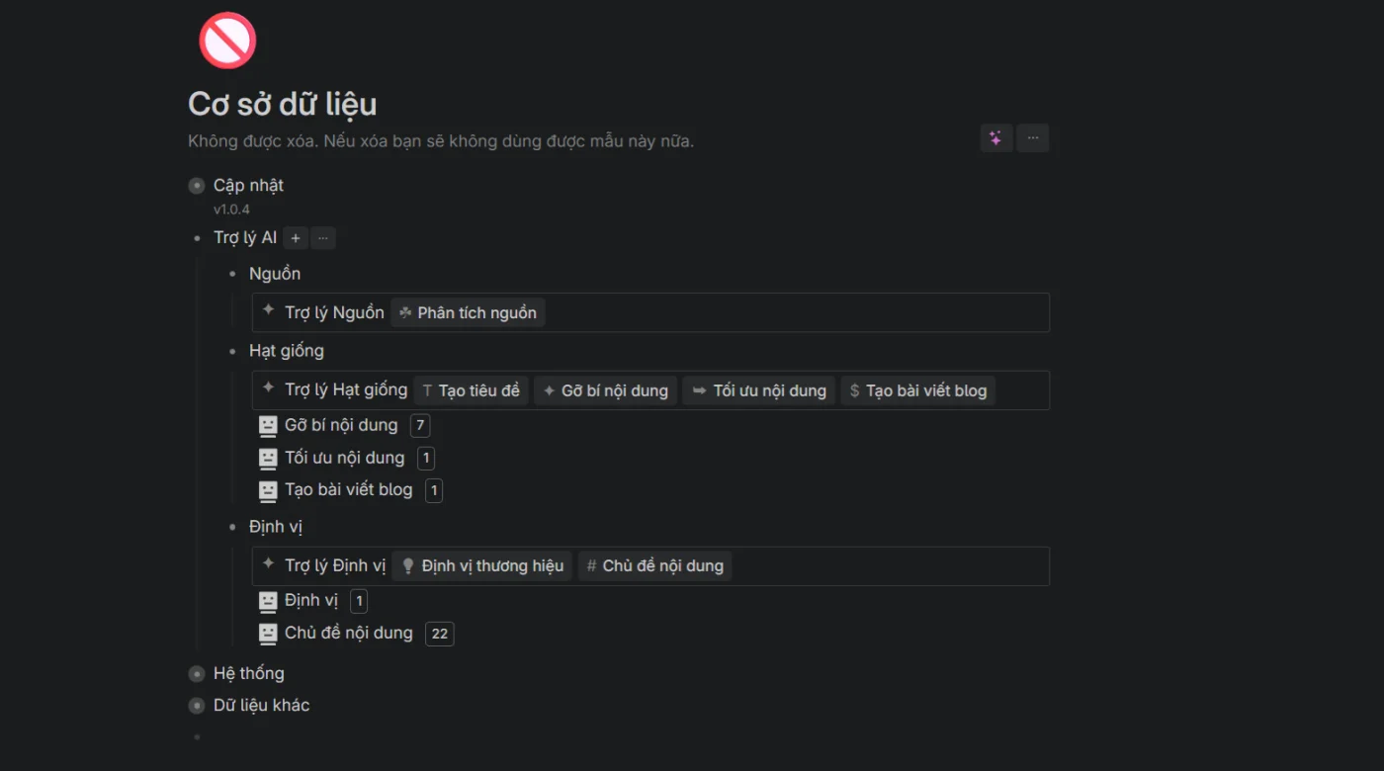Click the red prohibited page icon

click(x=227, y=41)
